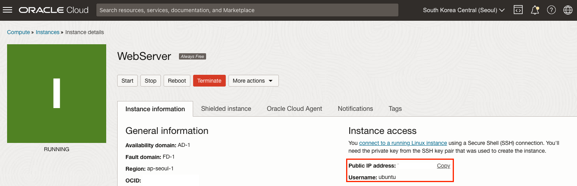
Task: Click the OCID label
Action: pos(133,181)
